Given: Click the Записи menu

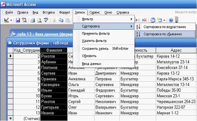Looking at the screenshot, I should point(80,12).
